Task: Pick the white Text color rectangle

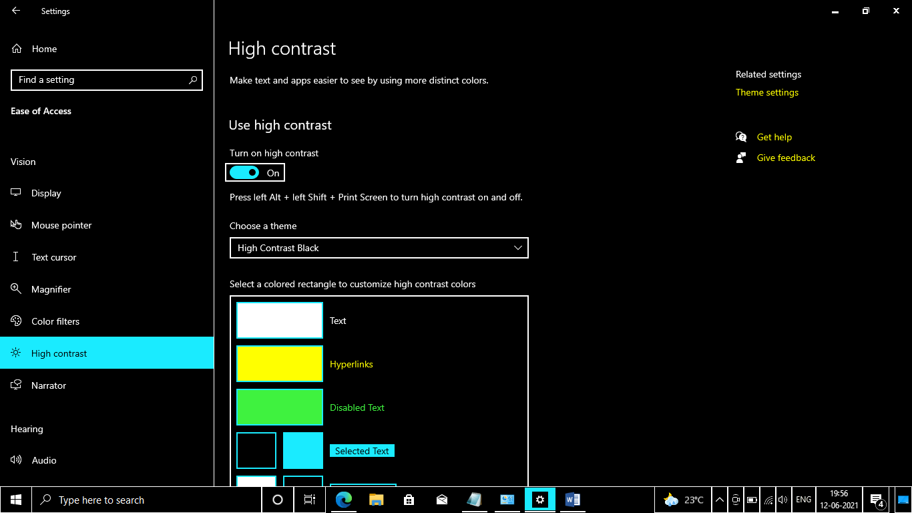Action: tap(280, 321)
